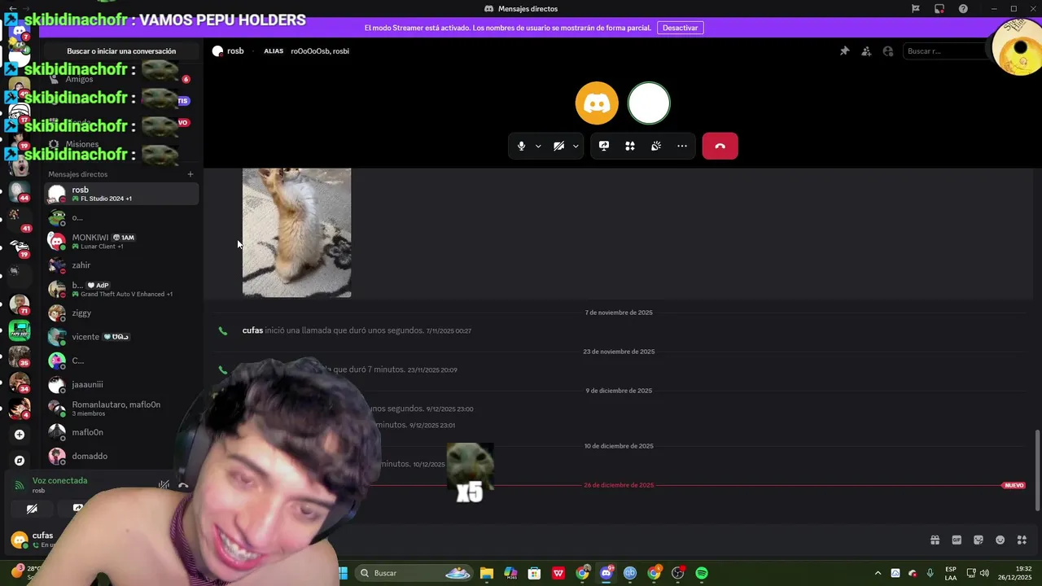1042x586 pixels.
Task: Open ziggy direct message
Action: pos(121,313)
